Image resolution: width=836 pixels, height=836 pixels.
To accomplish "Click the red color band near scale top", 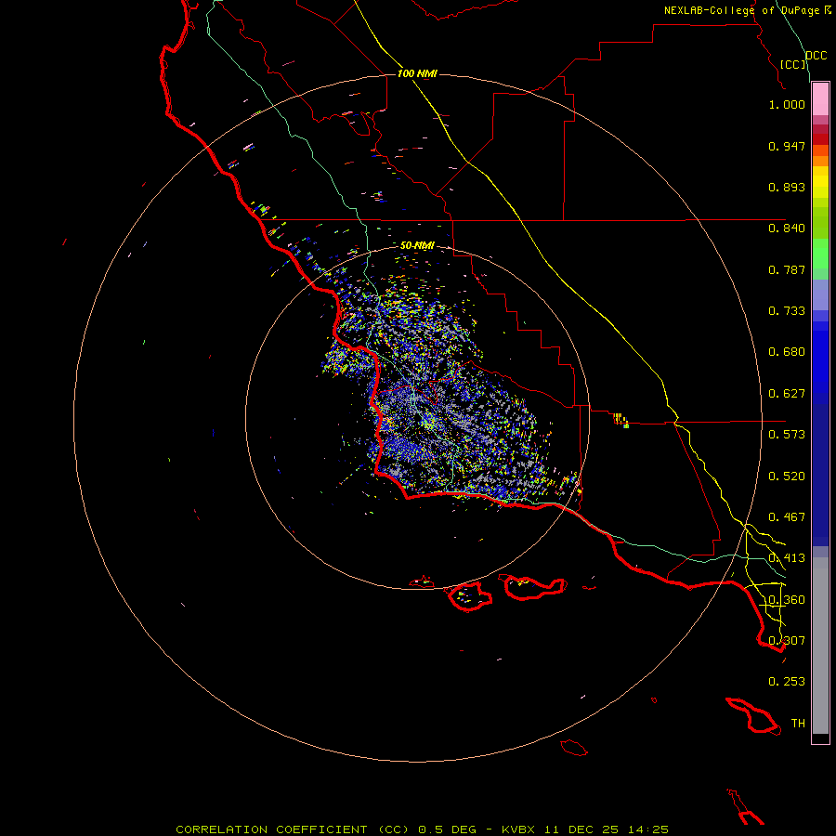I will [820, 139].
